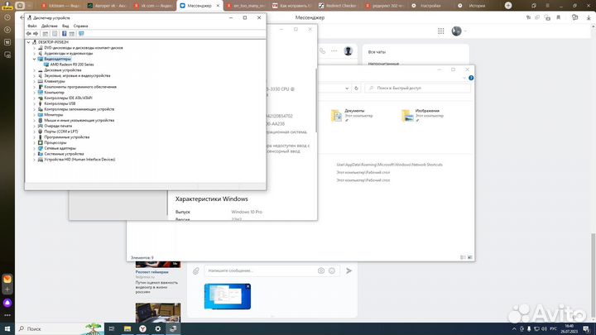Collapse the Видеоадаптеры category

coord(34,59)
